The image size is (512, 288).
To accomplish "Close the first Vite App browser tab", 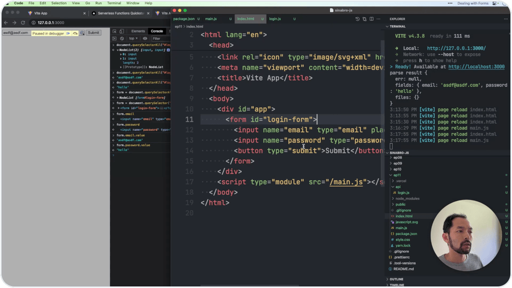I will [x=85, y=13].
